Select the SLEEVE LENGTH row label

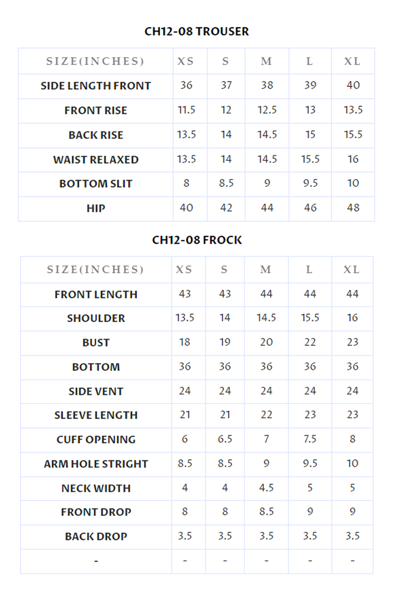click(96, 415)
